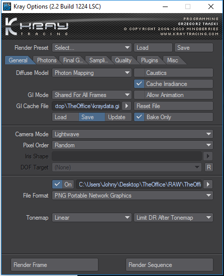The height and width of the screenshot is (276, 224).
Task: Switch to the Photons tab
Action: tap(47, 60)
